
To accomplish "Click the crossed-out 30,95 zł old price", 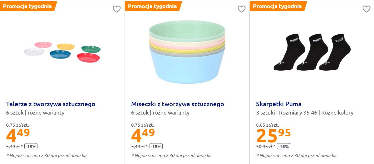I will point(264,147).
